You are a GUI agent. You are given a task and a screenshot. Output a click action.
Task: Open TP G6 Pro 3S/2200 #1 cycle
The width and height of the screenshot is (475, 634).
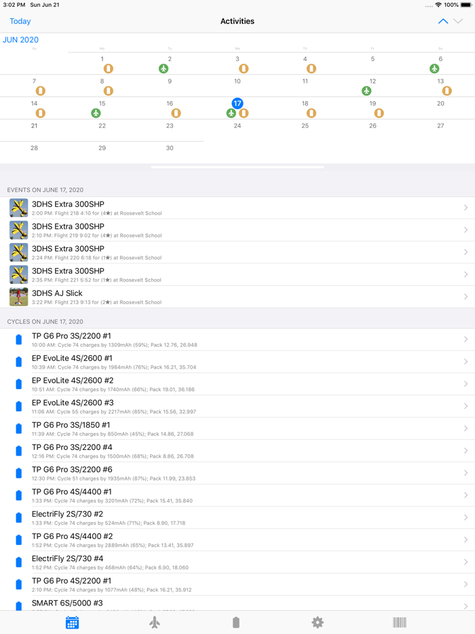pos(237,339)
